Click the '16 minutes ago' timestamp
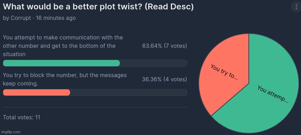Viewport: 301px width, 135px height. click(56, 18)
